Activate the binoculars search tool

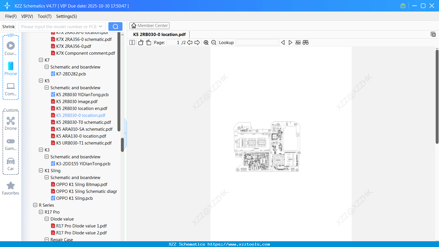pos(306,42)
